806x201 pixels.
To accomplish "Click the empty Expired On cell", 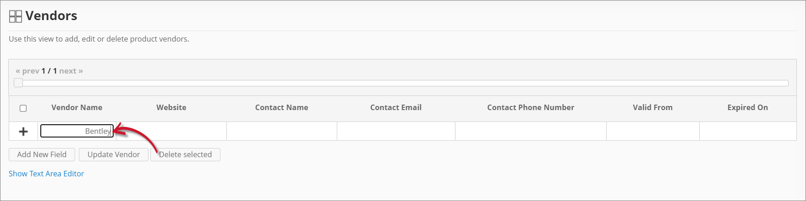I will (747, 131).
